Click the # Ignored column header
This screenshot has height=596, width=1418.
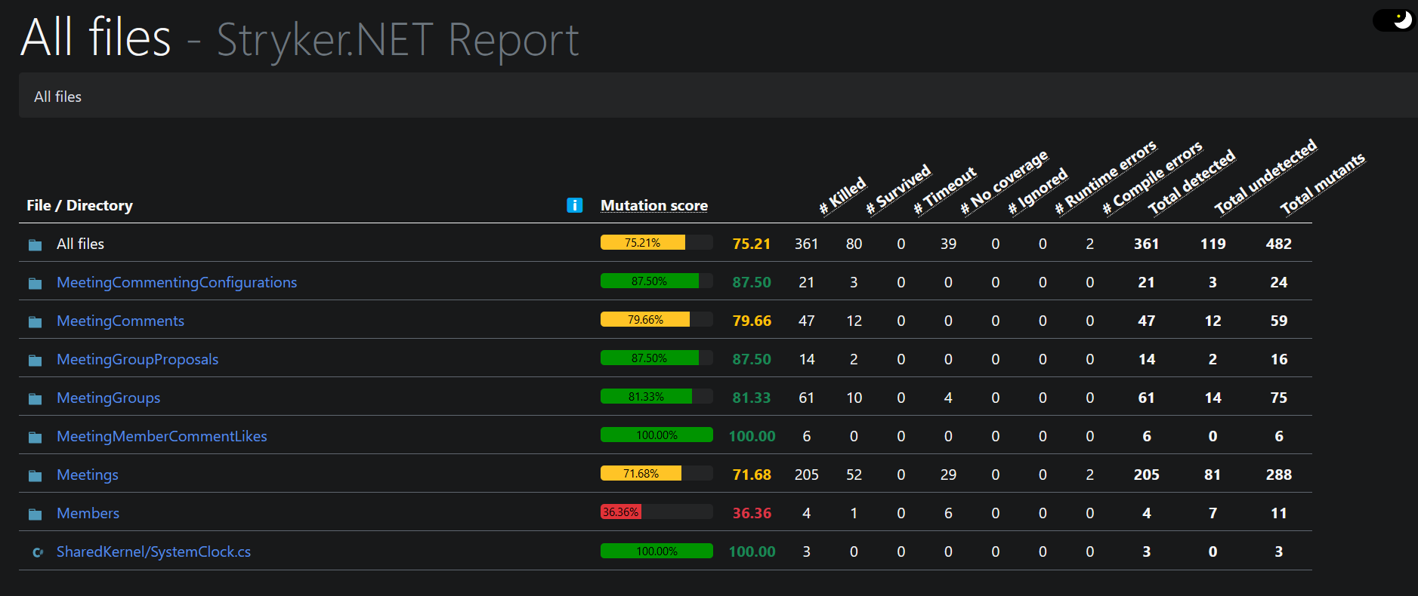(x=1038, y=192)
